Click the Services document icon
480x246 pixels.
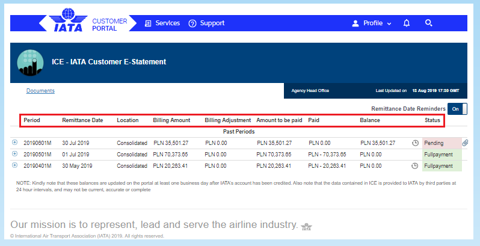[148, 23]
